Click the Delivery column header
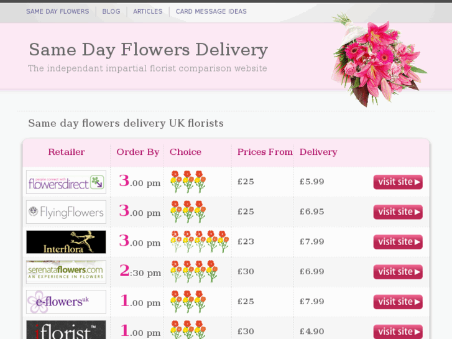 point(318,152)
